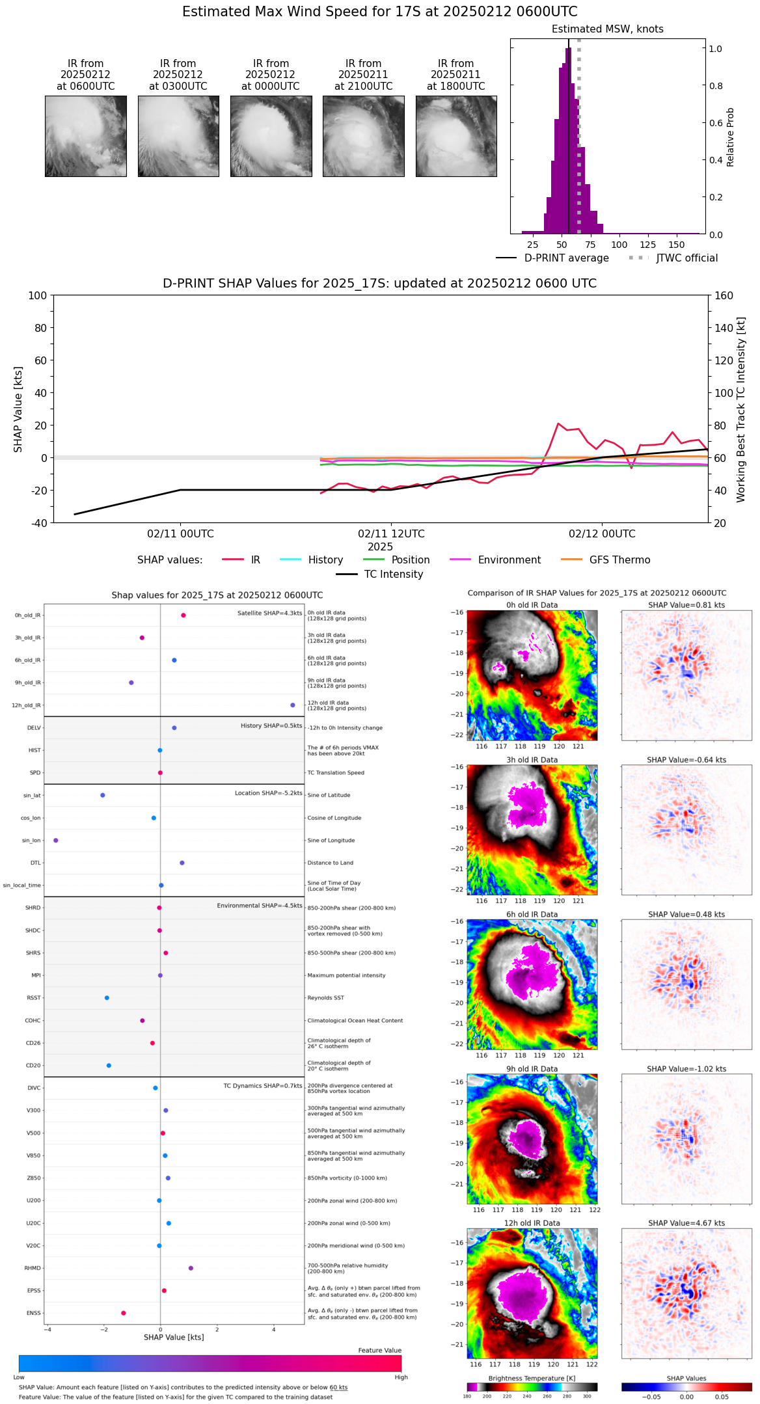Click the 12h_old_IR data point in SHAP plot
The image size is (760, 1404).
293,705
